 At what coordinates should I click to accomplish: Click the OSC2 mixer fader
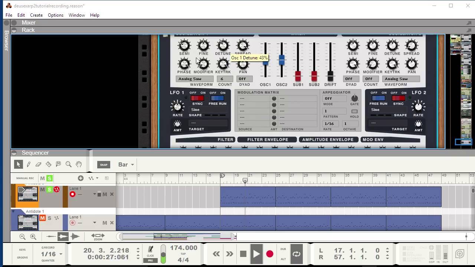pos(282,60)
